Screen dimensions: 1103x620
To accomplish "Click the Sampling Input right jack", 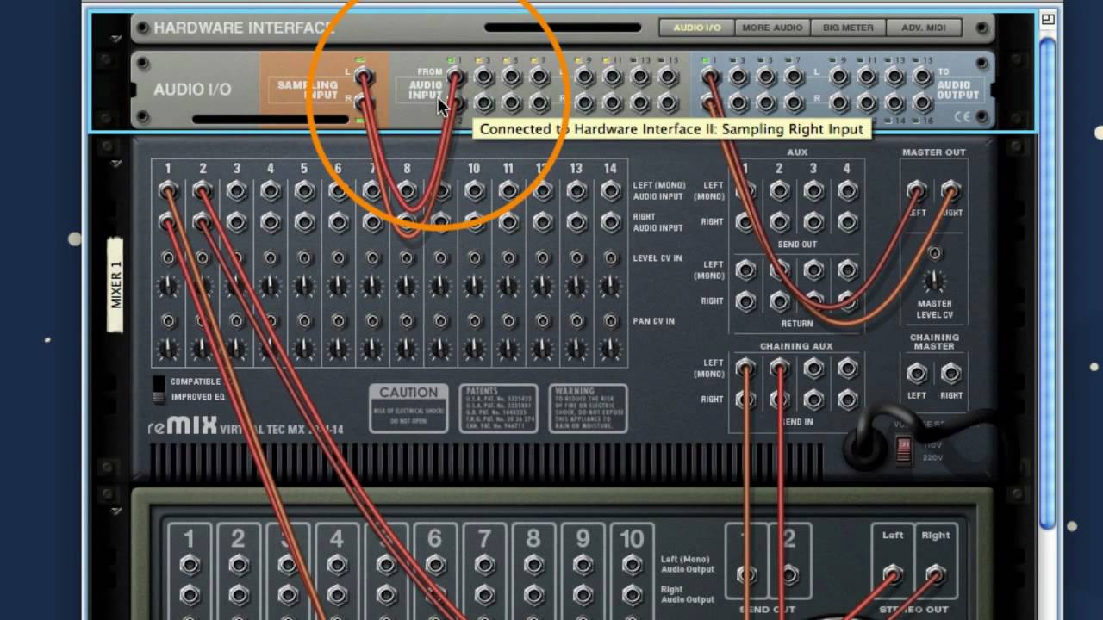I will (364, 104).
